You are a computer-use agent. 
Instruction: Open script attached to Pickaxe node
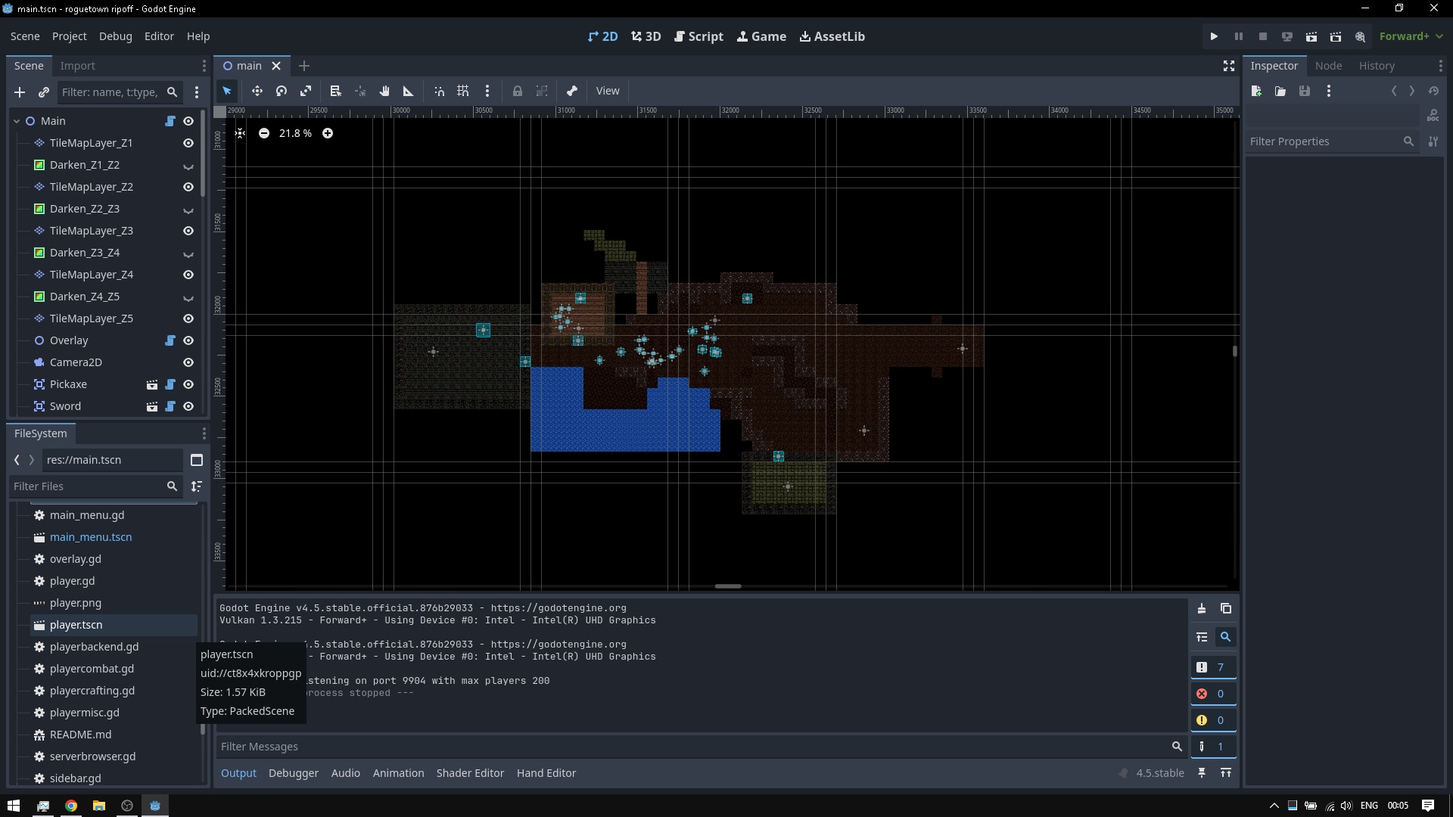point(170,384)
